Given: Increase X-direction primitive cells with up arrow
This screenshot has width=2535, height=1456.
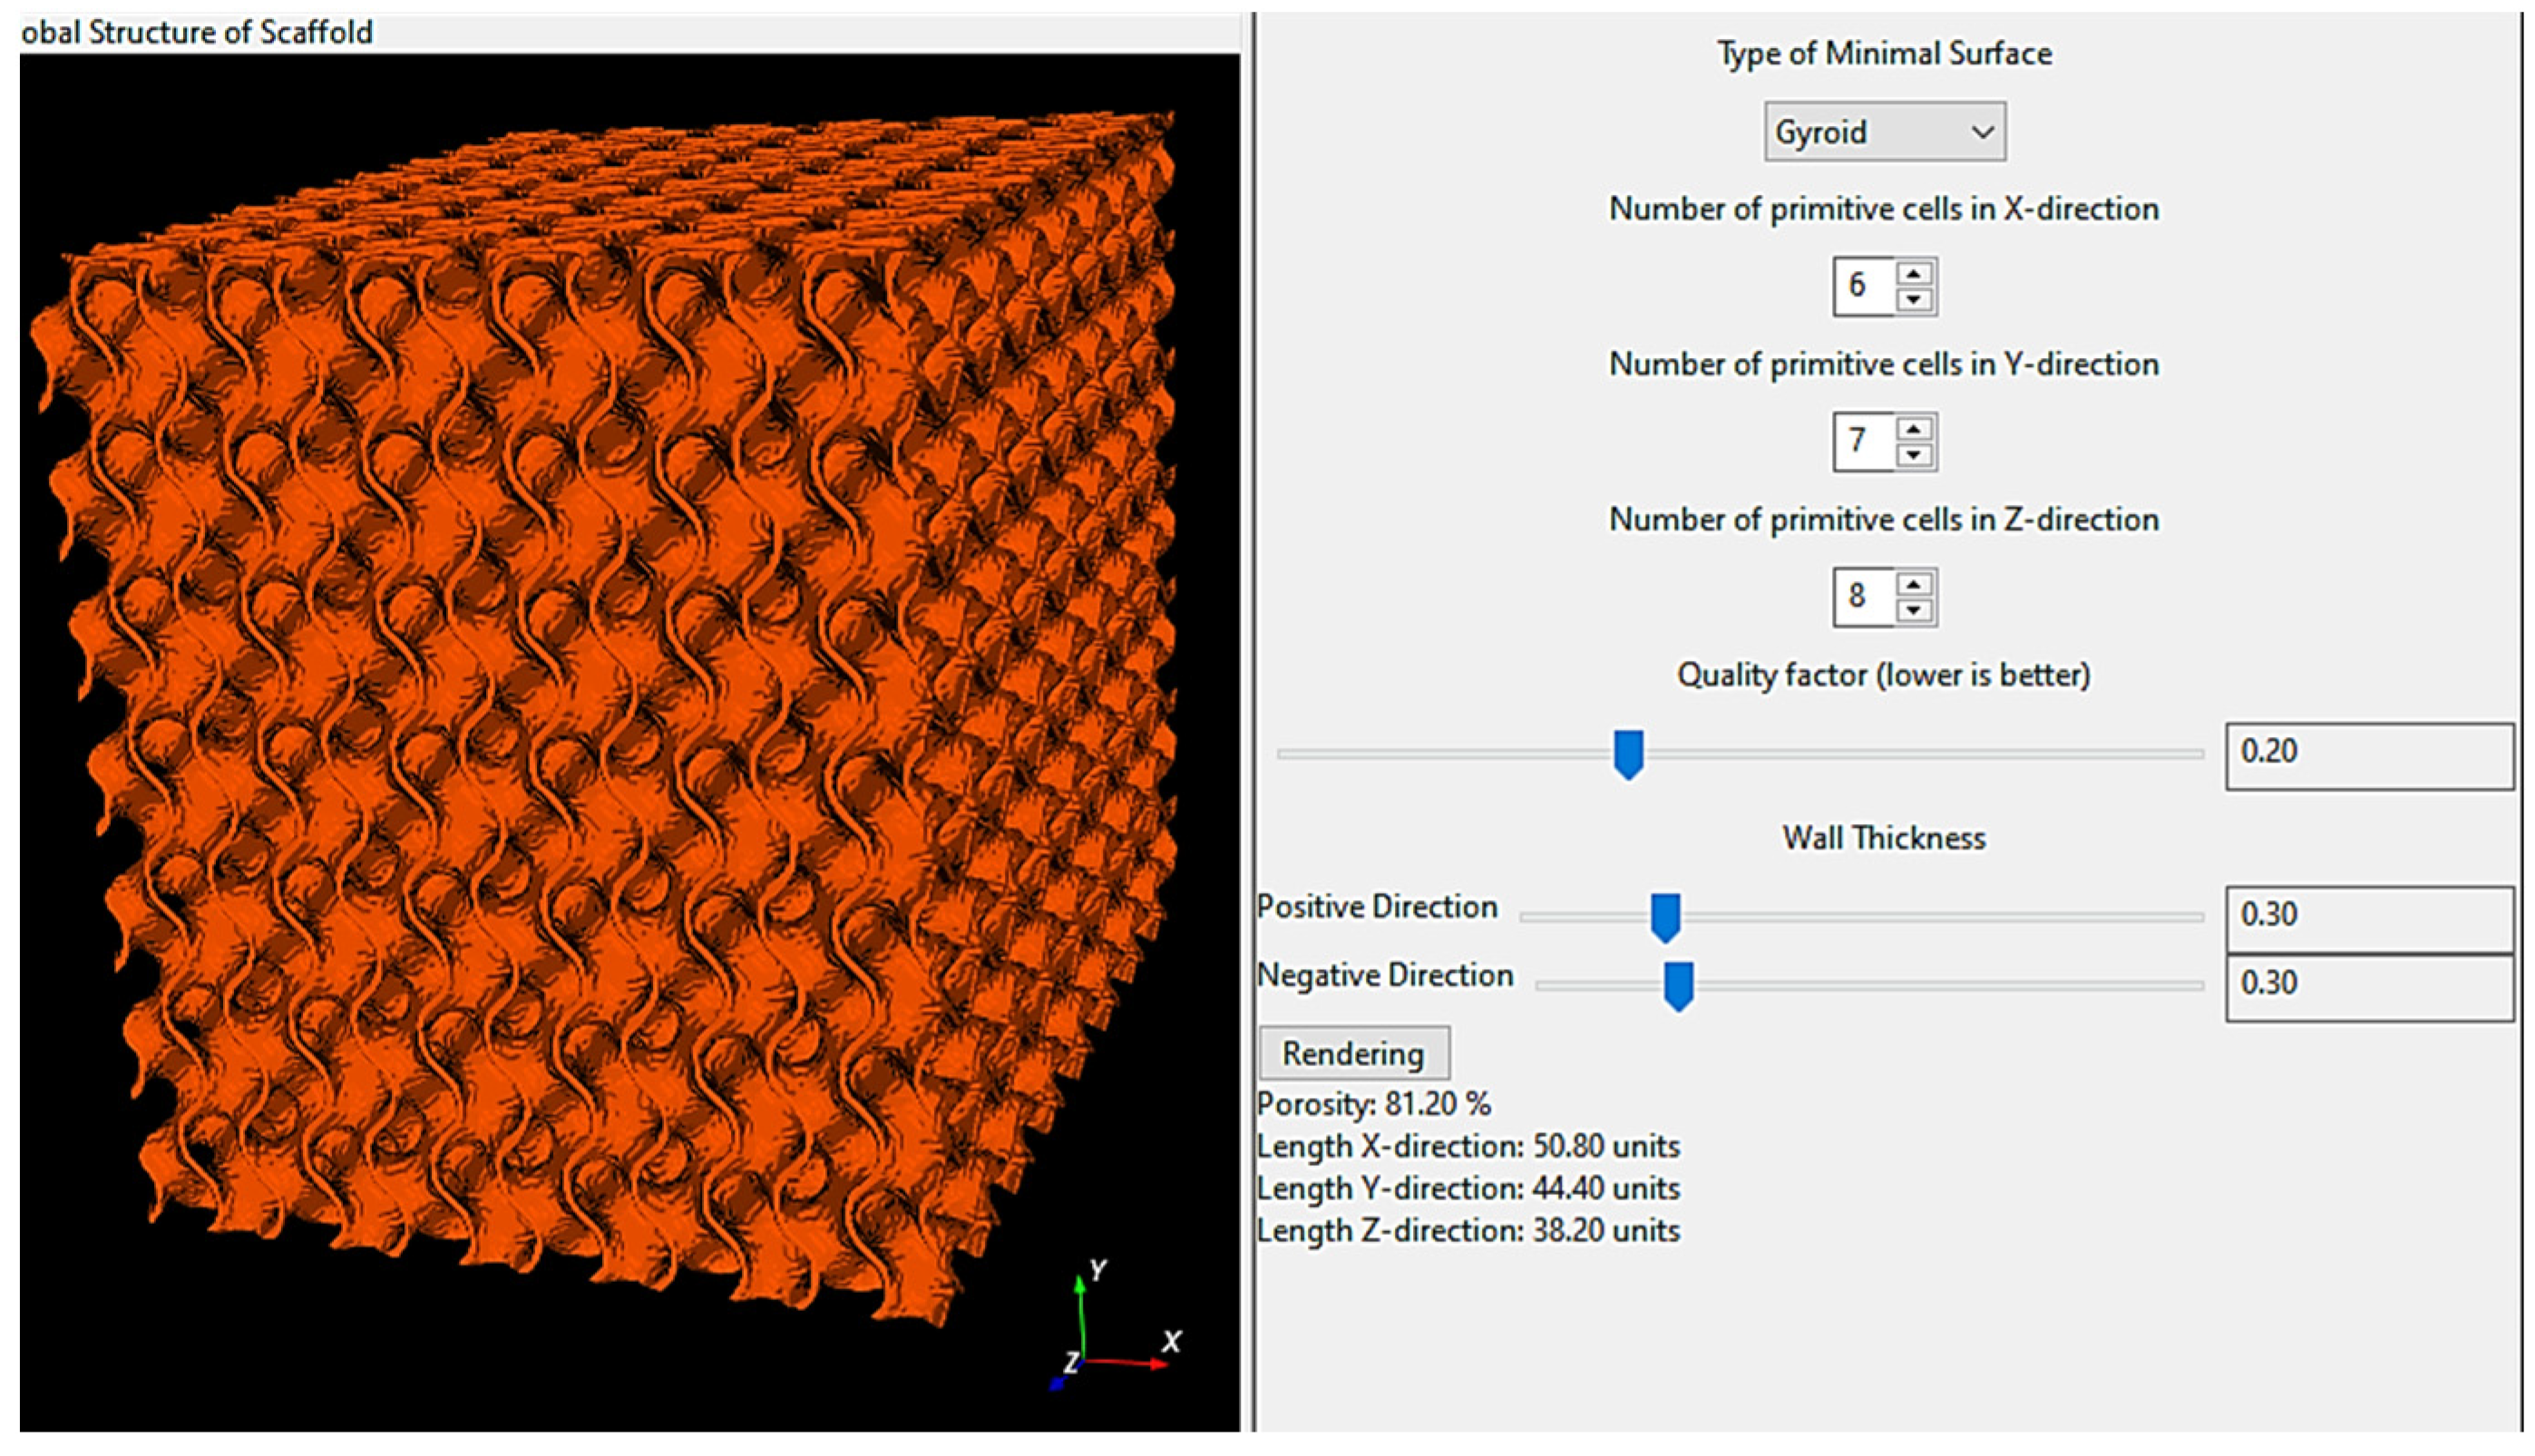Looking at the screenshot, I should (1913, 274).
